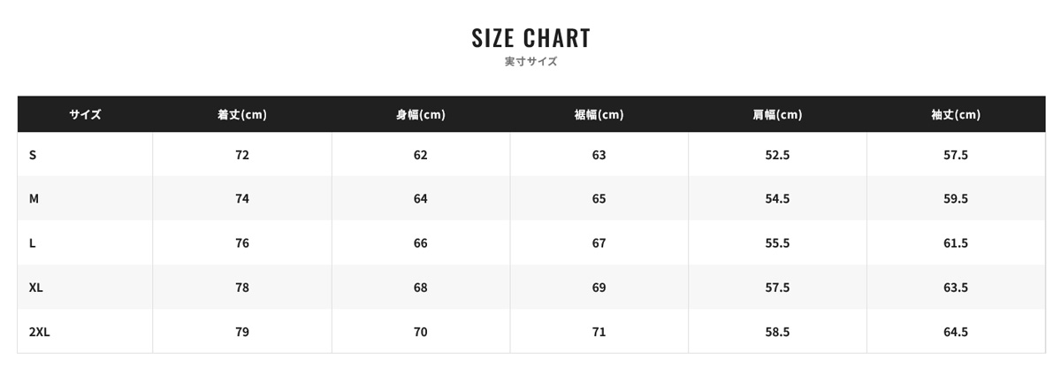Screen dimensions: 1061x369
Task: Select the 着丈(cm) column header
Action: 242,114
